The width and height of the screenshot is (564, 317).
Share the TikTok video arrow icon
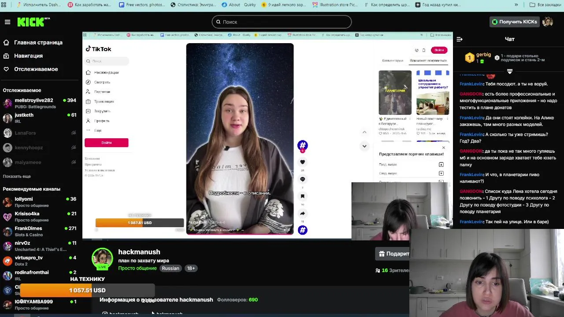pos(302,214)
